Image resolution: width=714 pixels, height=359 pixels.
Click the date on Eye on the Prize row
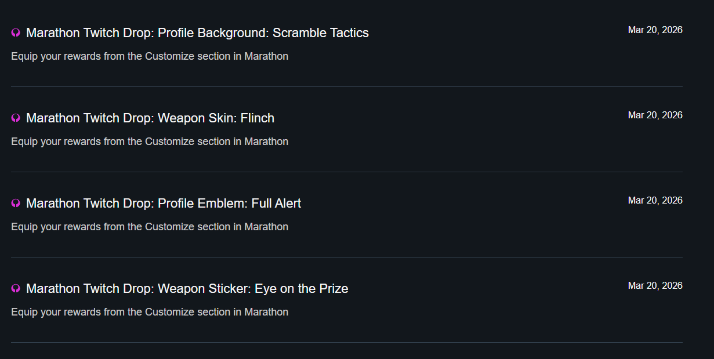[x=655, y=286]
